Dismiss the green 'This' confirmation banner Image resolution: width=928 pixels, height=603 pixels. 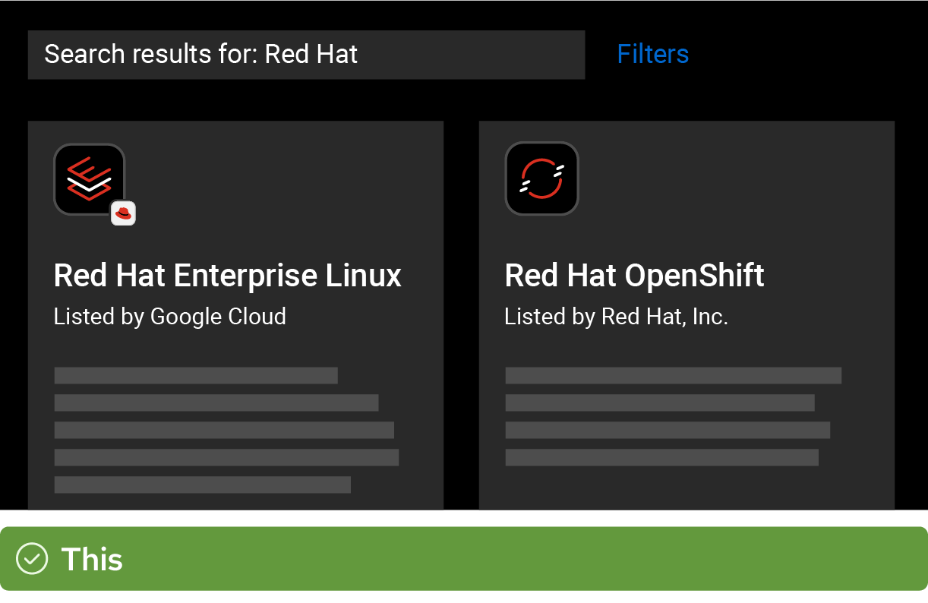[464, 559]
